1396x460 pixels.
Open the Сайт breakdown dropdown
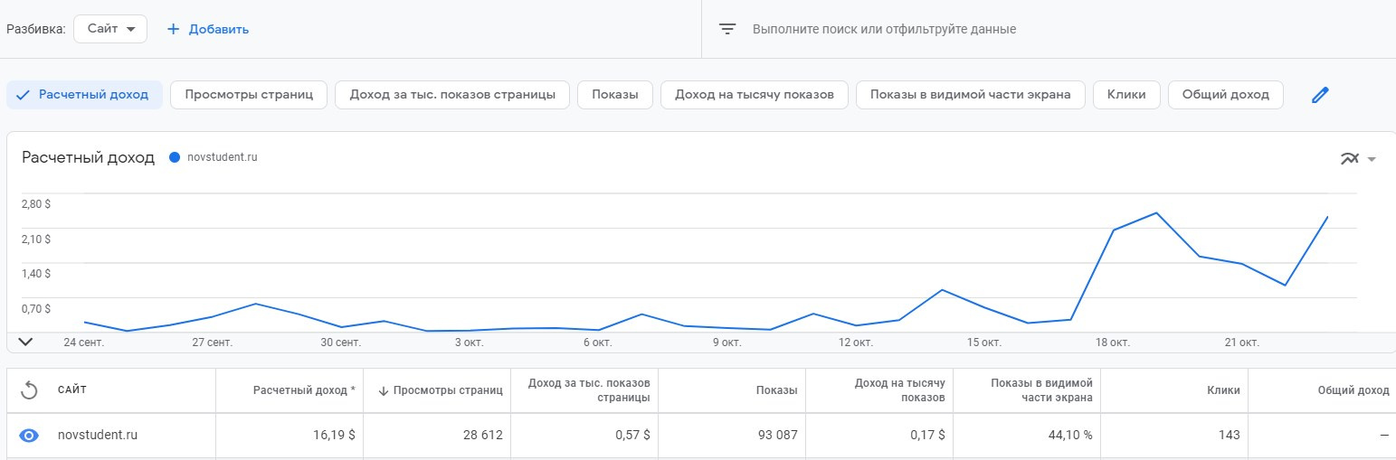click(110, 29)
